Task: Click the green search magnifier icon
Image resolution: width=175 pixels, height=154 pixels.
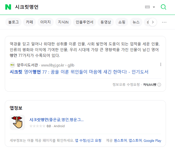Action: pos(163,7)
